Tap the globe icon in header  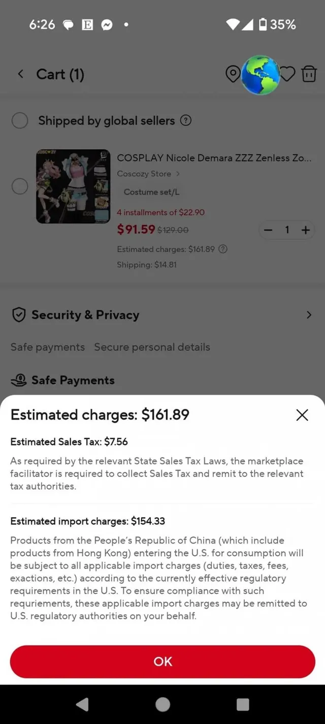click(x=260, y=75)
